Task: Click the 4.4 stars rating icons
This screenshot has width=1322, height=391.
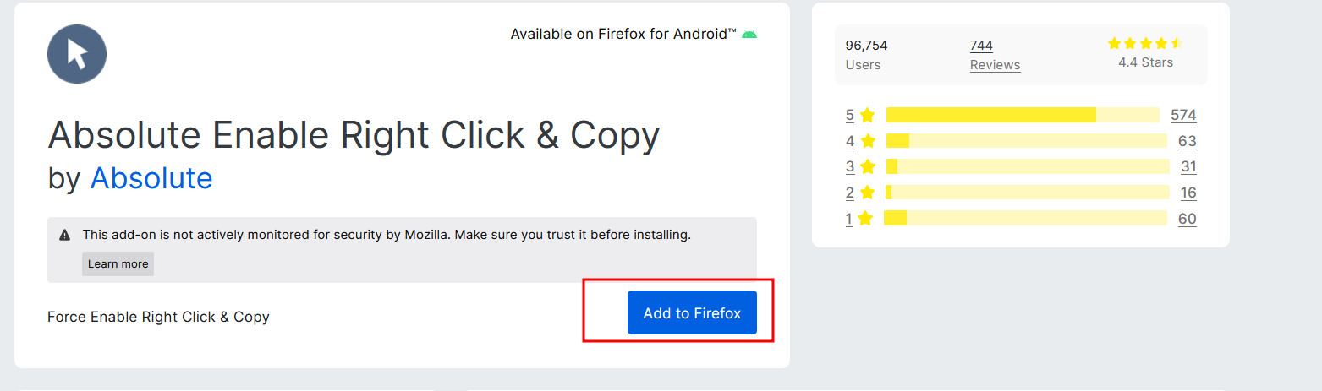Action: pos(1145,43)
